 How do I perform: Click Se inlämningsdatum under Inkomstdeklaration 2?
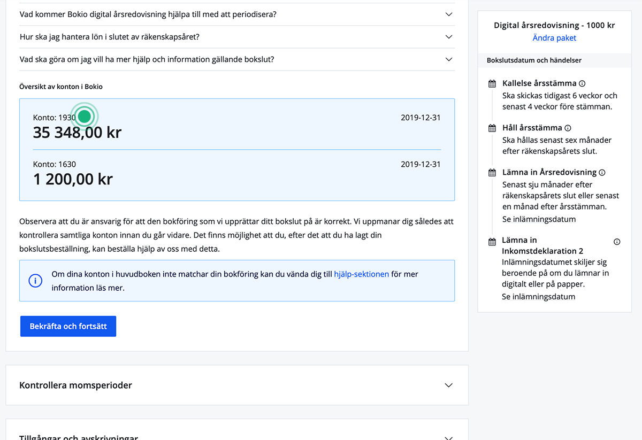[x=538, y=297]
